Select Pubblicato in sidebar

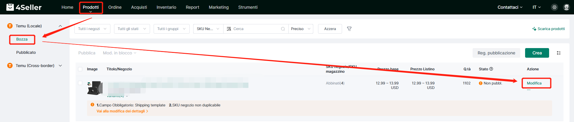pyautogui.click(x=26, y=52)
